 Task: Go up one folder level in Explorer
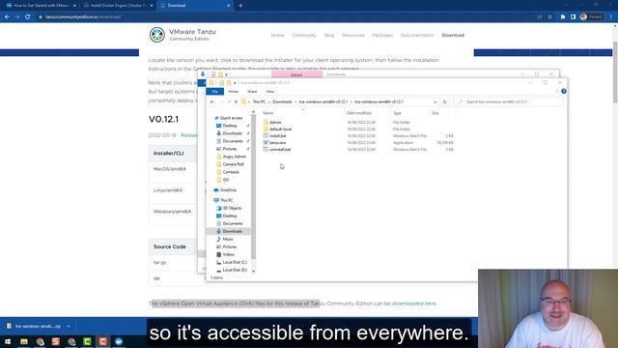point(236,101)
